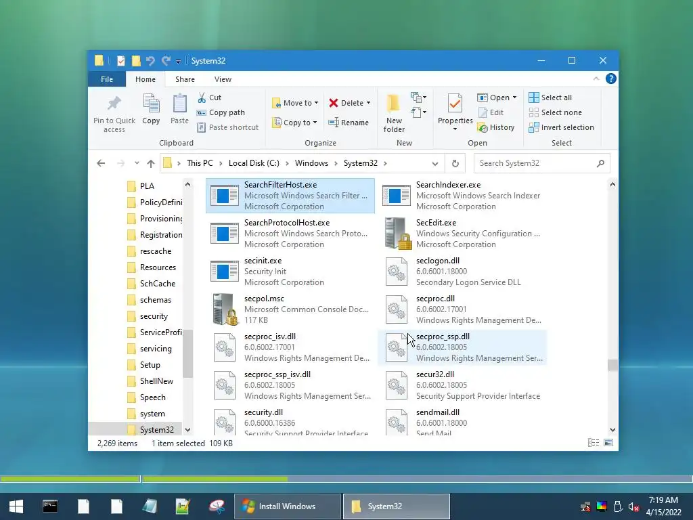
Task: Select seclogon.dll file
Action: [x=463, y=272]
